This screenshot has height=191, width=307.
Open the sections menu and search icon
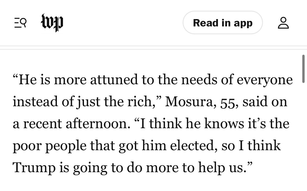(x=20, y=23)
